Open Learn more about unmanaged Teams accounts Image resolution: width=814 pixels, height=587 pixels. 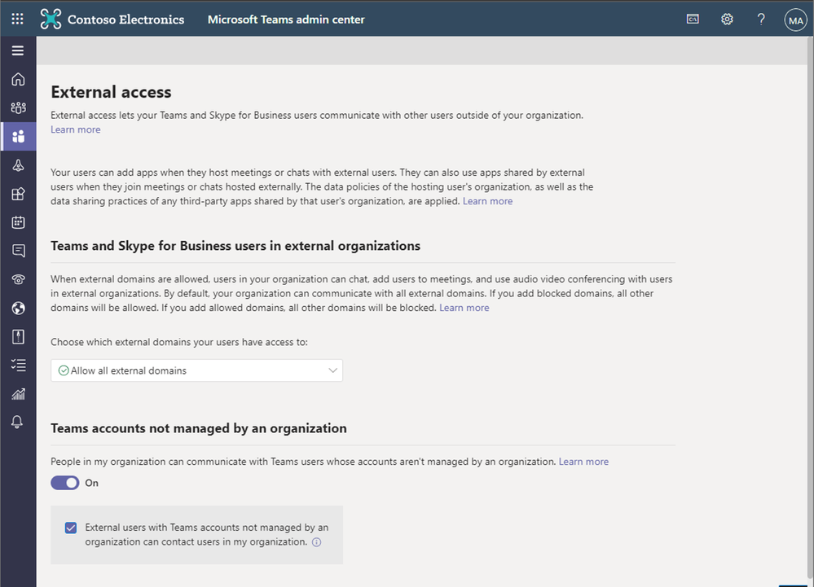[583, 461]
